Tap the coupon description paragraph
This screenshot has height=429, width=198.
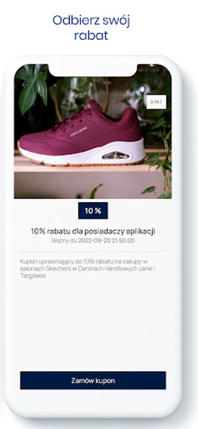click(x=88, y=268)
